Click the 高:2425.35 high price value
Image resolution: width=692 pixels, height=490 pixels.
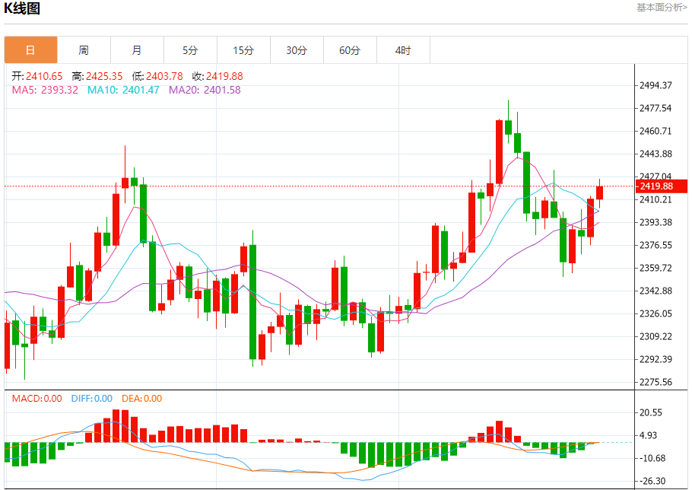pyautogui.click(x=97, y=76)
